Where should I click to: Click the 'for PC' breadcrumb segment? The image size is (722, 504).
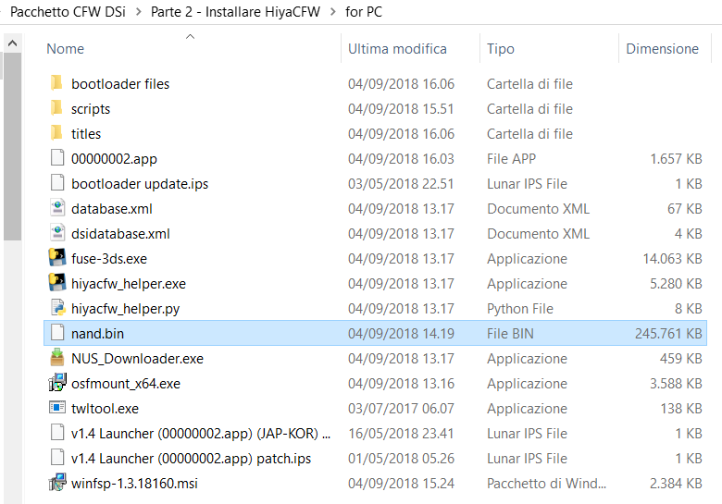pos(364,11)
